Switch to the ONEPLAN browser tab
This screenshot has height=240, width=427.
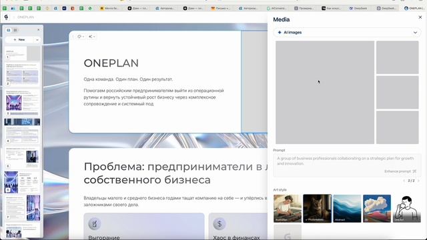point(414,9)
